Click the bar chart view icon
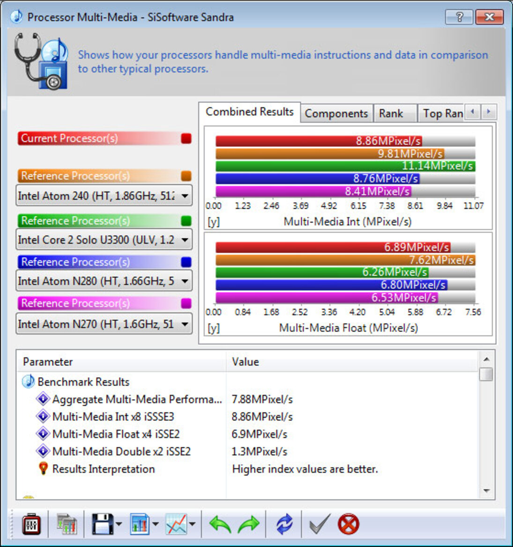Screen dimensions: 513x547 pos(140,524)
